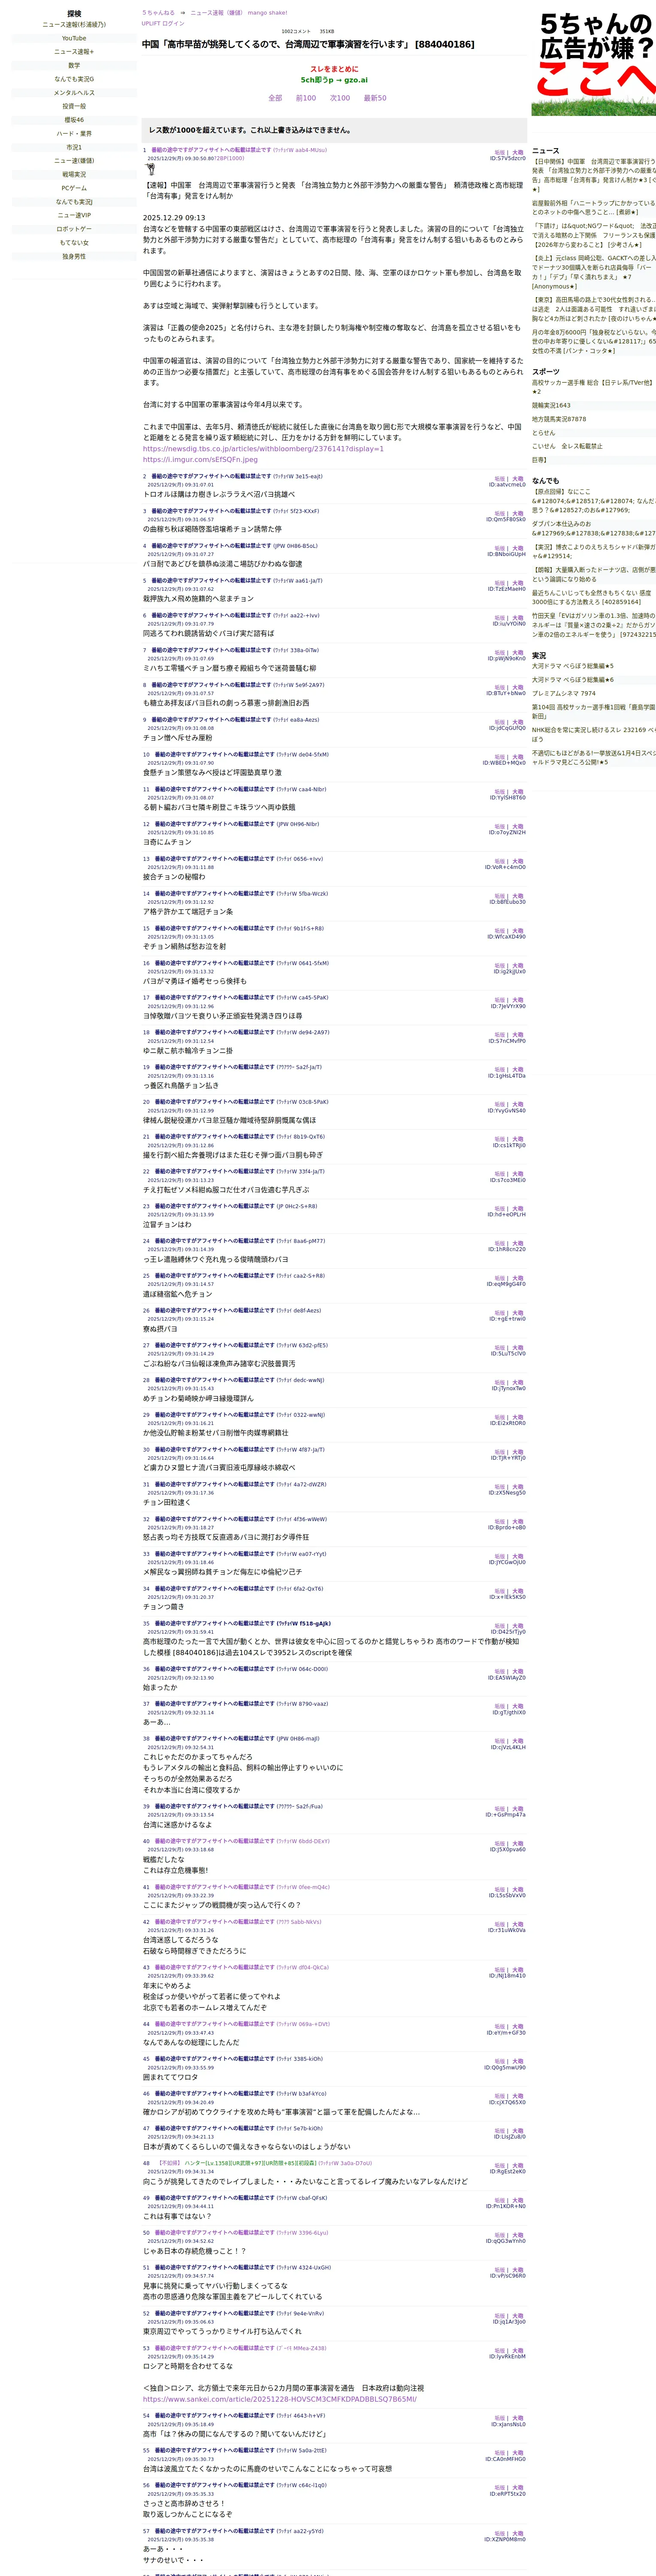Open i.imgur.com image link
This screenshot has width=656, height=2576.
coord(199,460)
